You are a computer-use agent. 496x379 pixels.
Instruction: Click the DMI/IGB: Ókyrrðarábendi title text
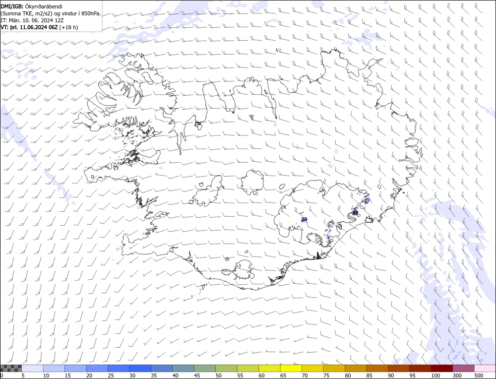point(31,6)
